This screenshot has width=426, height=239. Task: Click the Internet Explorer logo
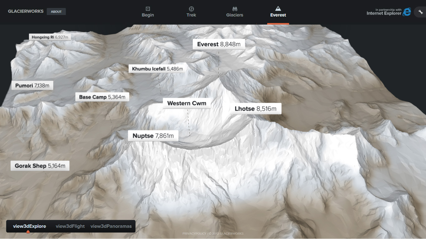coord(407,12)
